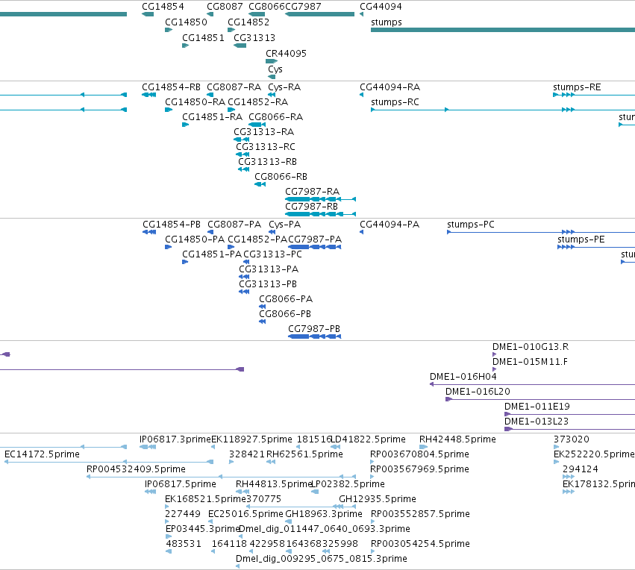635x570 pixels.
Task: Select Dmel_dig_009295_0675_0815.3prime feature
Action: tap(321, 559)
